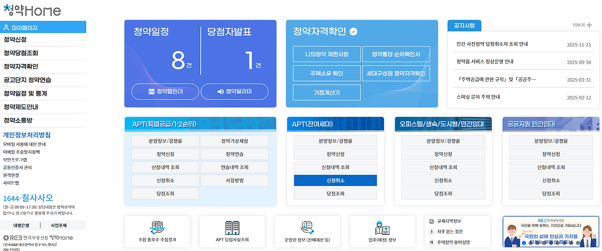
Task: Click 더보기 plus icon in 공지사항
Action: click(x=582, y=25)
